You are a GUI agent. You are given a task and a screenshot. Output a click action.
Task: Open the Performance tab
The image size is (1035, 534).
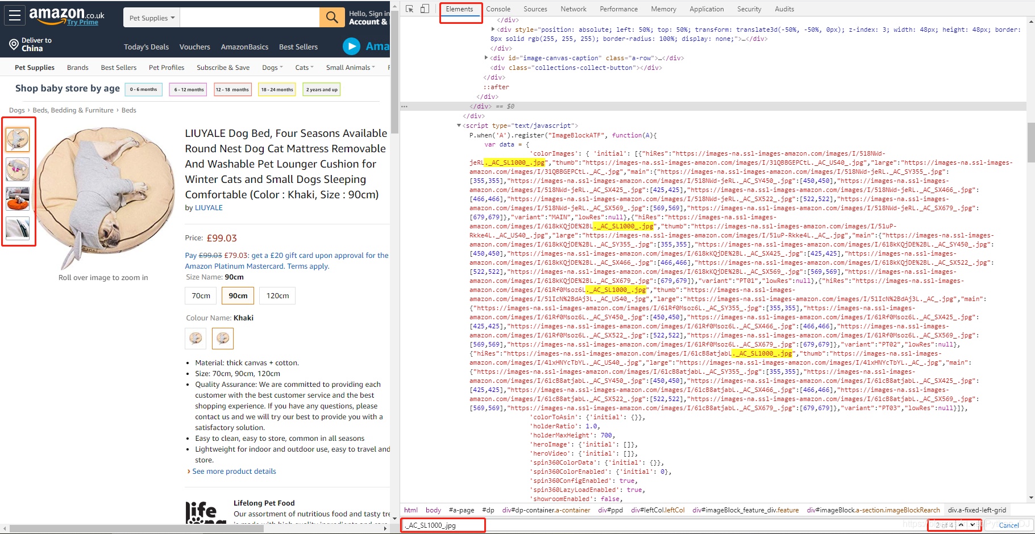pyautogui.click(x=618, y=9)
